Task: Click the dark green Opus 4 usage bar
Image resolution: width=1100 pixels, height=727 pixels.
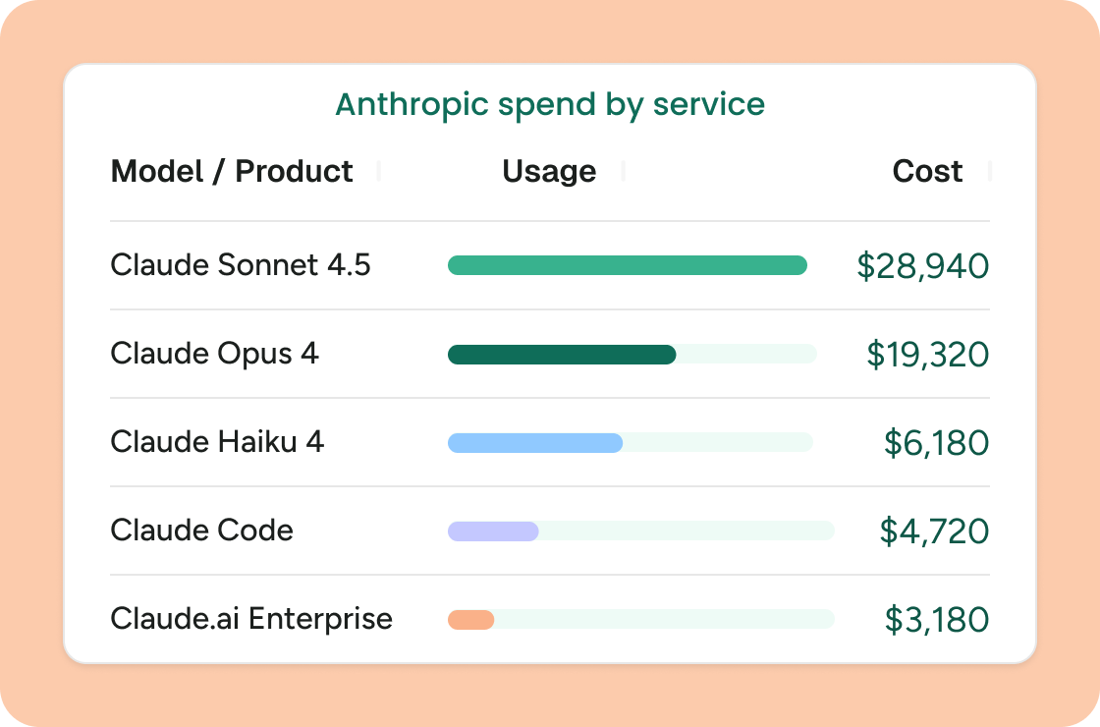Action: point(562,355)
